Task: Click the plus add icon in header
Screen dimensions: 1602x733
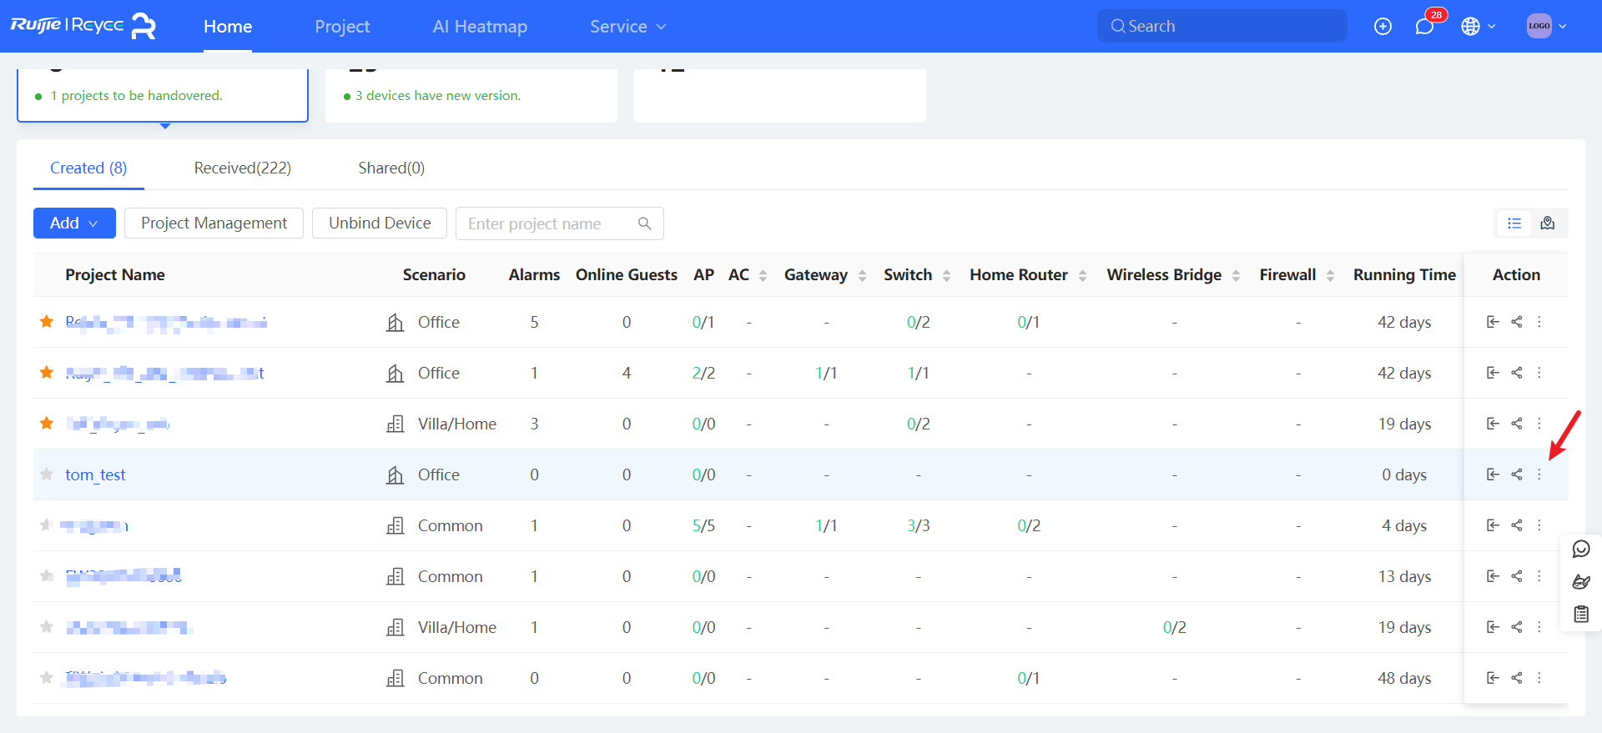Action: coord(1383,27)
